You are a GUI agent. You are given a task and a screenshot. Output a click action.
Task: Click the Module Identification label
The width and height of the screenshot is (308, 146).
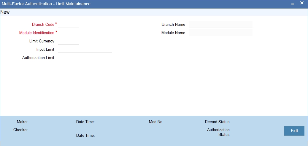pos(37,33)
